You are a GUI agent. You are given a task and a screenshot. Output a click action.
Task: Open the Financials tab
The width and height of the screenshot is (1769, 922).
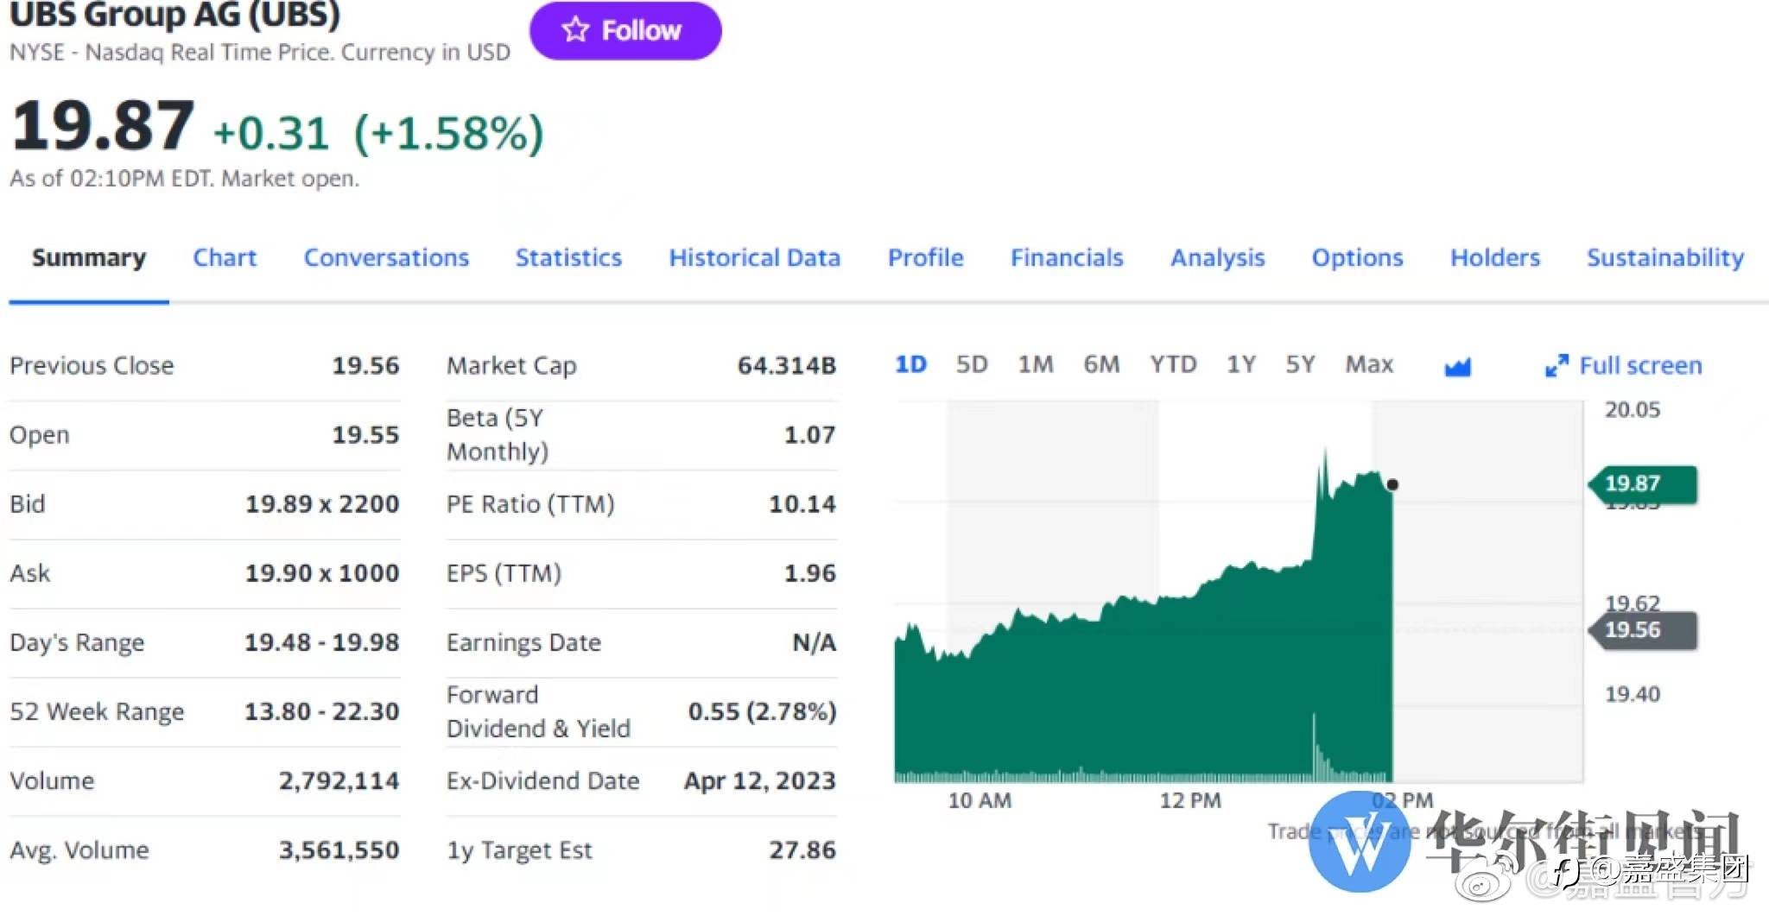[1067, 257]
